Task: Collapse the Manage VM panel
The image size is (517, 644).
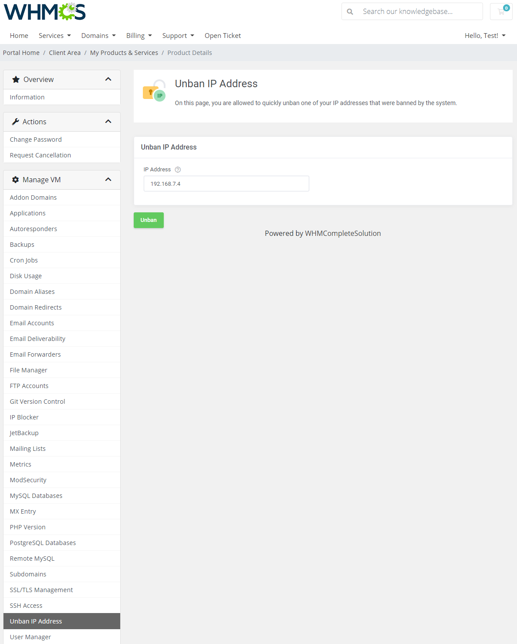Action: click(x=108, y=179)
